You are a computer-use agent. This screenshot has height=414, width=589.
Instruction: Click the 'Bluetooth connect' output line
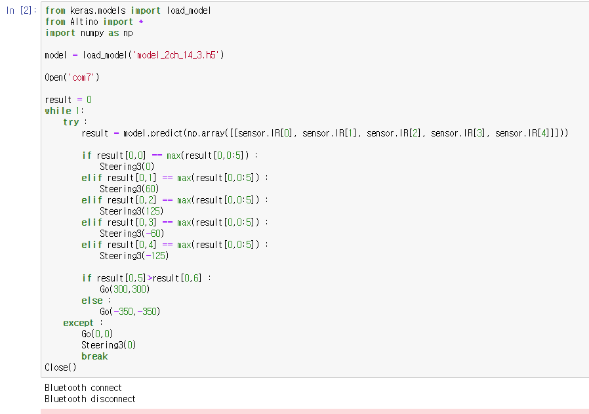(83, 388)
